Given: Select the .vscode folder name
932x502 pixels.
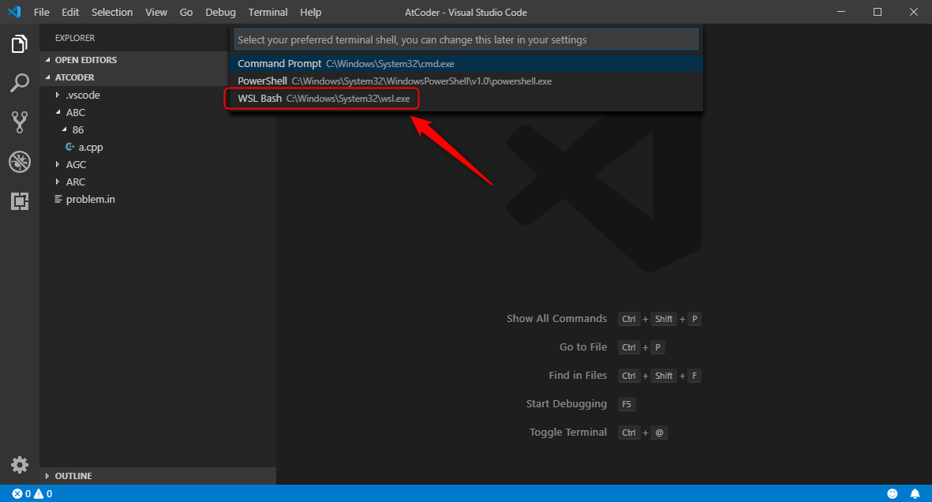Looking at the screenshot, I should (83, 96).
